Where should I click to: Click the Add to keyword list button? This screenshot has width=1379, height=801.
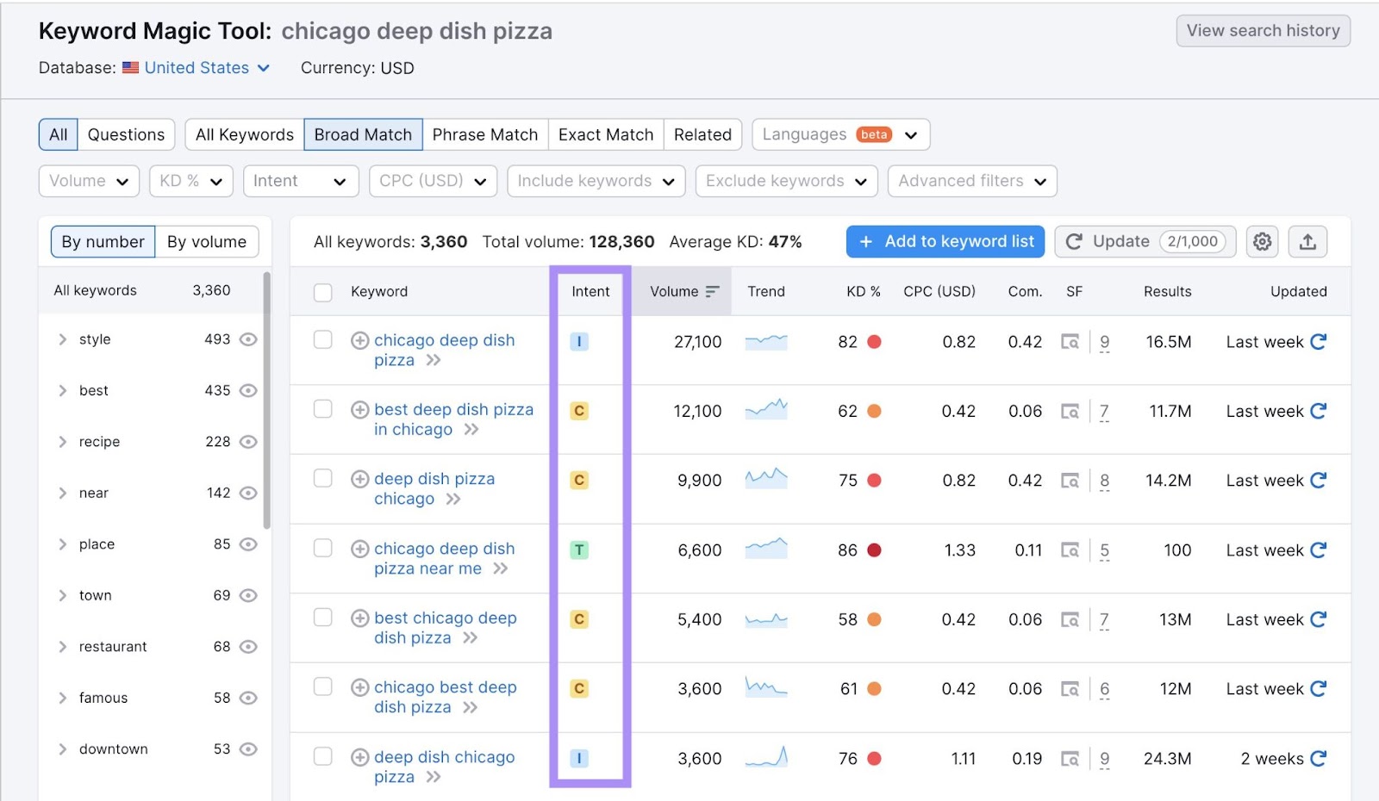tap(945, 241)
